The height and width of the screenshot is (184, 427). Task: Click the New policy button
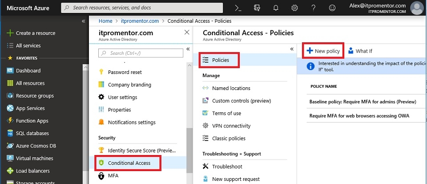coord(323,51)
